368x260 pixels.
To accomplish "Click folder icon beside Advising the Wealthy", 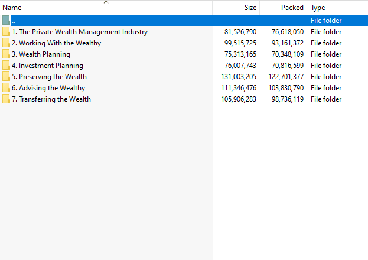I will point(6,88).
